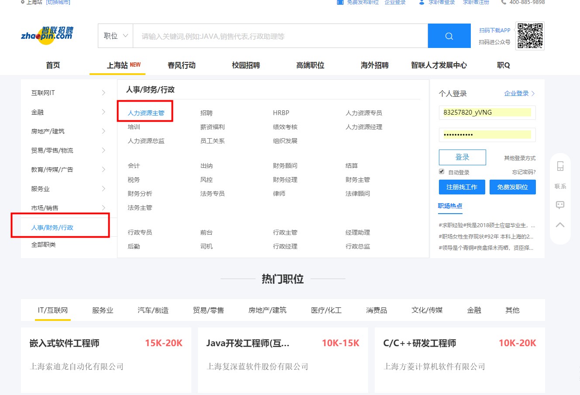The width and height of the screenshot is (580, 395).
Task: Scan-download QR code image for the app
Action: point(530,37)
